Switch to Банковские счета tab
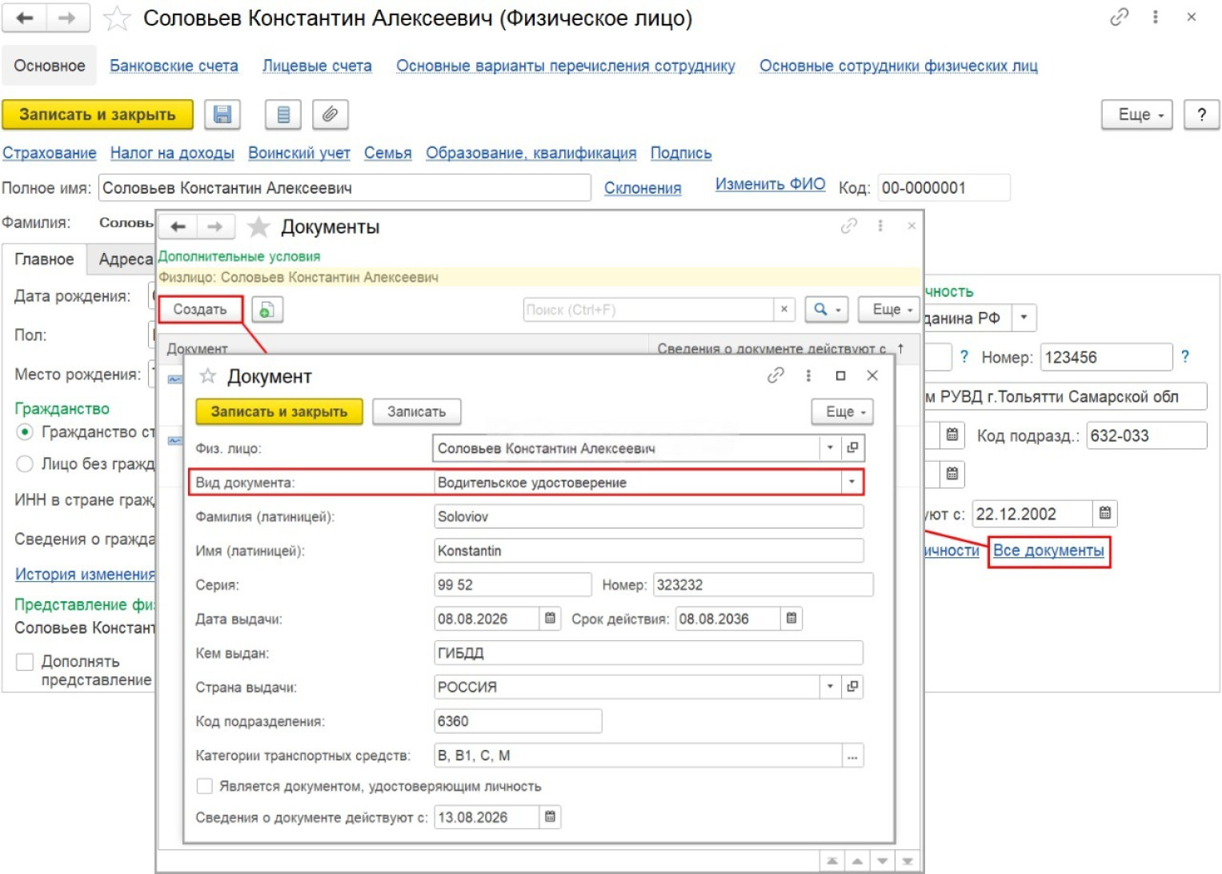The height and width of the screenshot is (874, 1222). click(174, 66)
